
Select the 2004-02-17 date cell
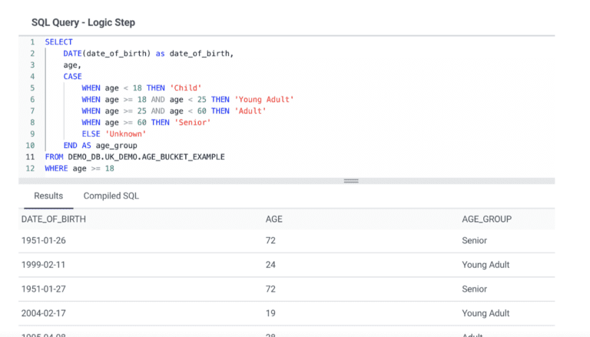[45, 313]
